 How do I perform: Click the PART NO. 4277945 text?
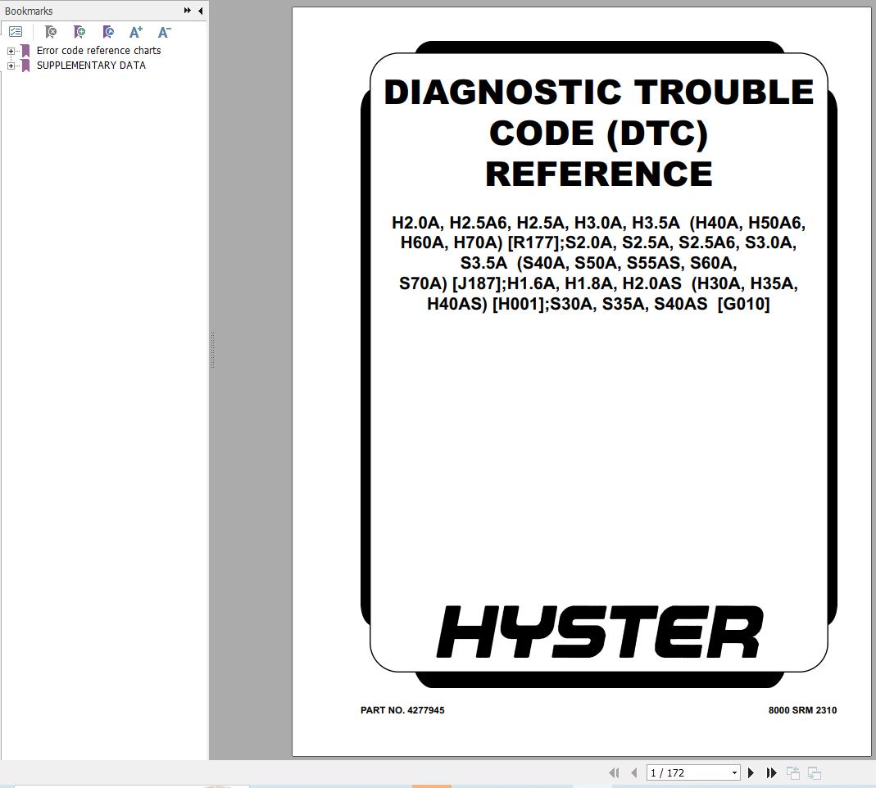click(x=402, y=710)
